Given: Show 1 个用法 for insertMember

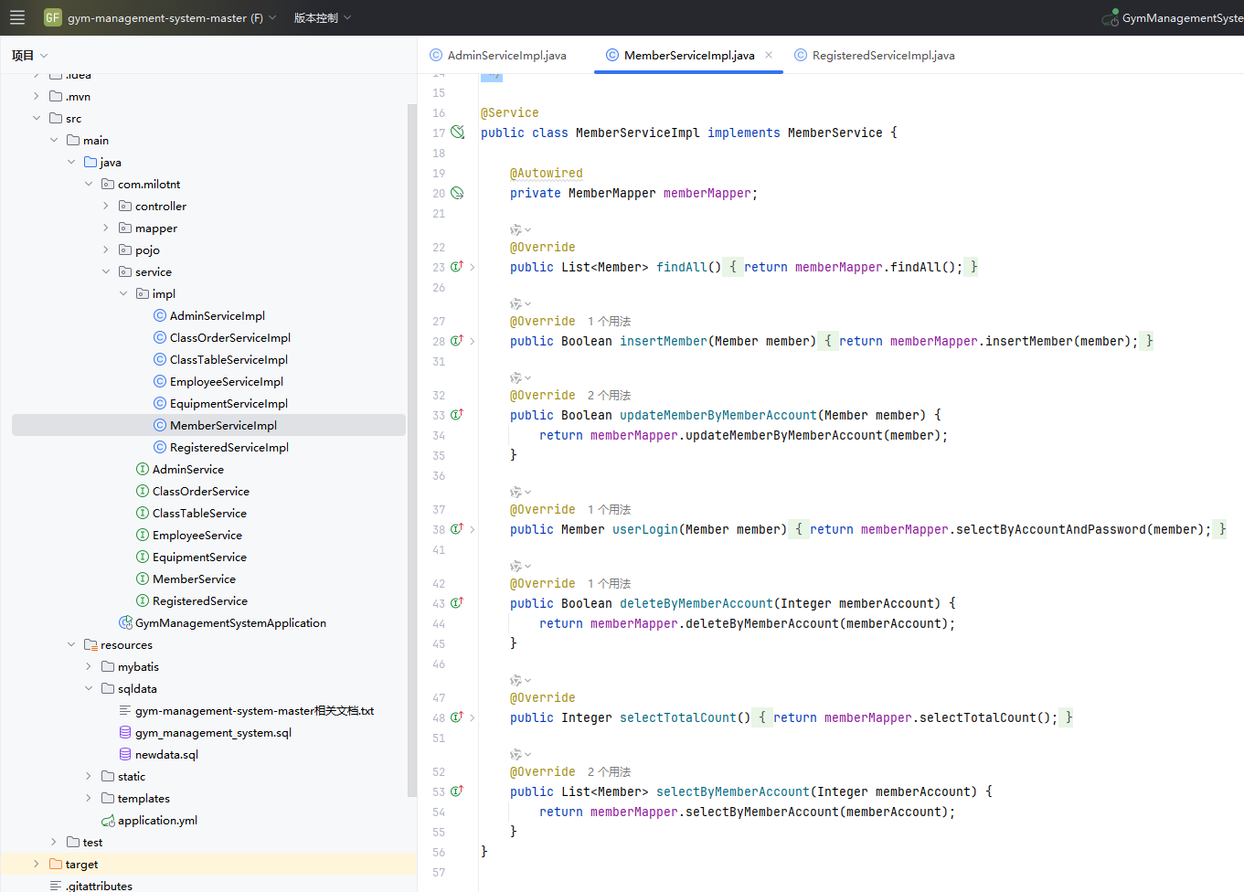Looking at the screenshot, I should click(609, 322).
